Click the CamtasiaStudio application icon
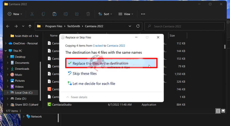The width and height of the screenshot is (230, 126). (x=49, y=104)
